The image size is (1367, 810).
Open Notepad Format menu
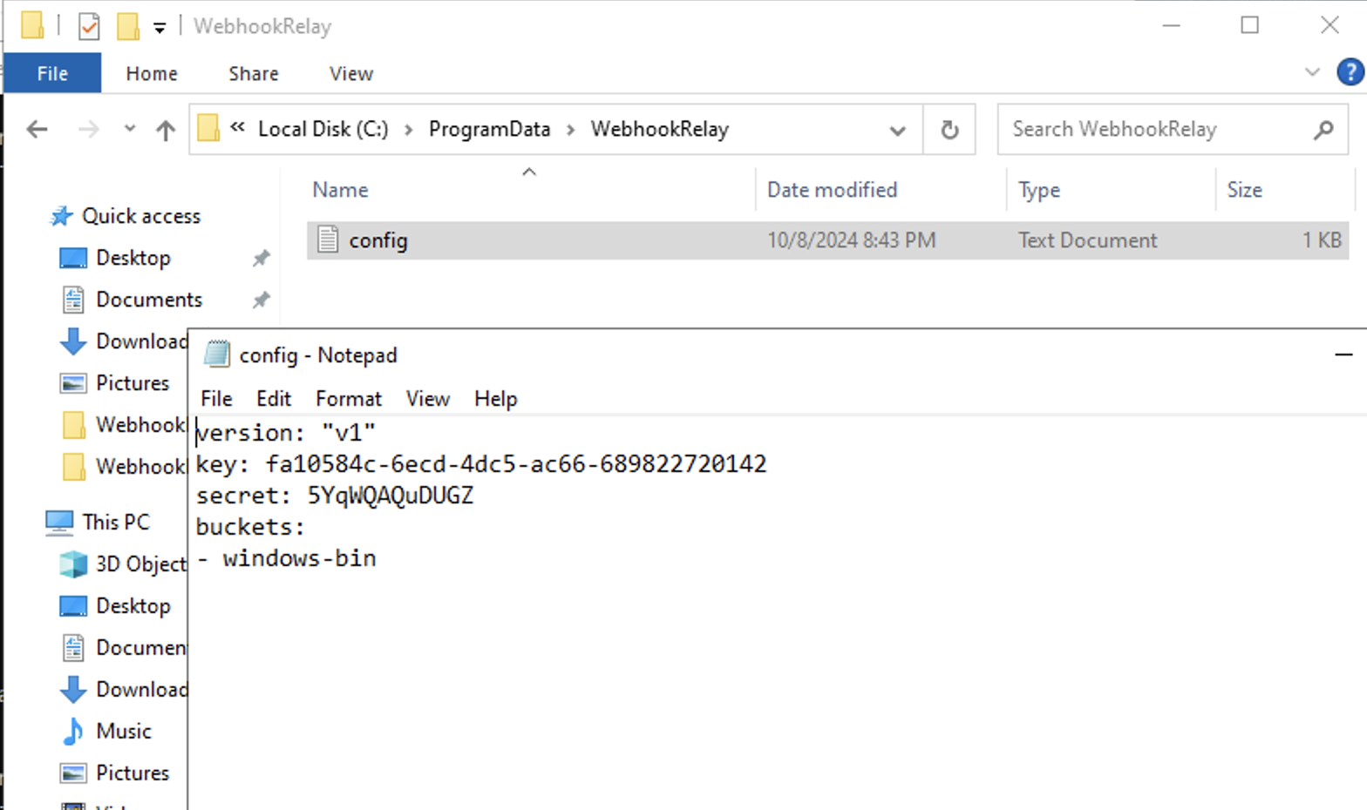(349, 399)
